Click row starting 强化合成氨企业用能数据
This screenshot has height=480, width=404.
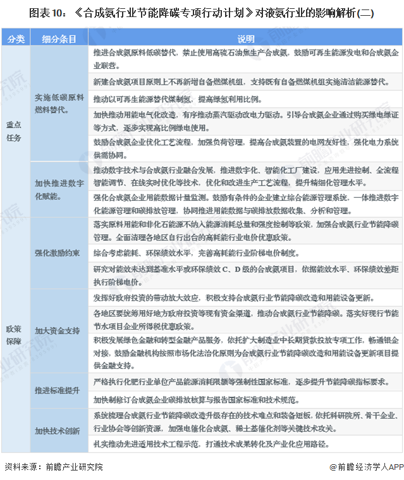point(245,204)
